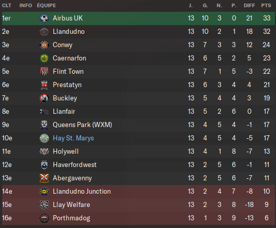Open Queens Park (WXM) team page

click(82, 125)
